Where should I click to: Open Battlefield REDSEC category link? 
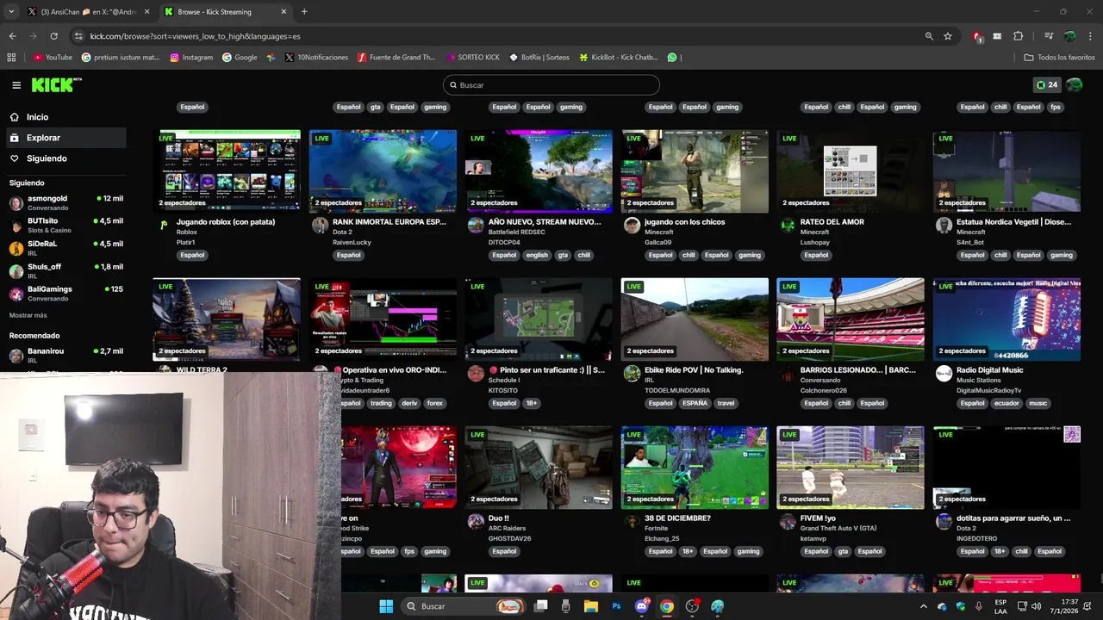tap(516, 232)
